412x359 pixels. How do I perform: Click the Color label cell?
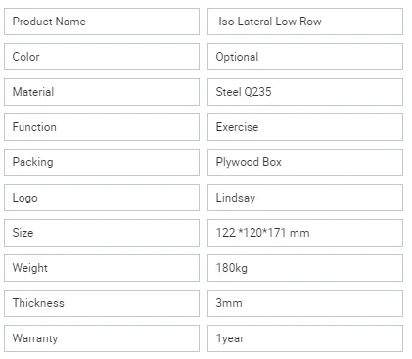click(102, 57)
